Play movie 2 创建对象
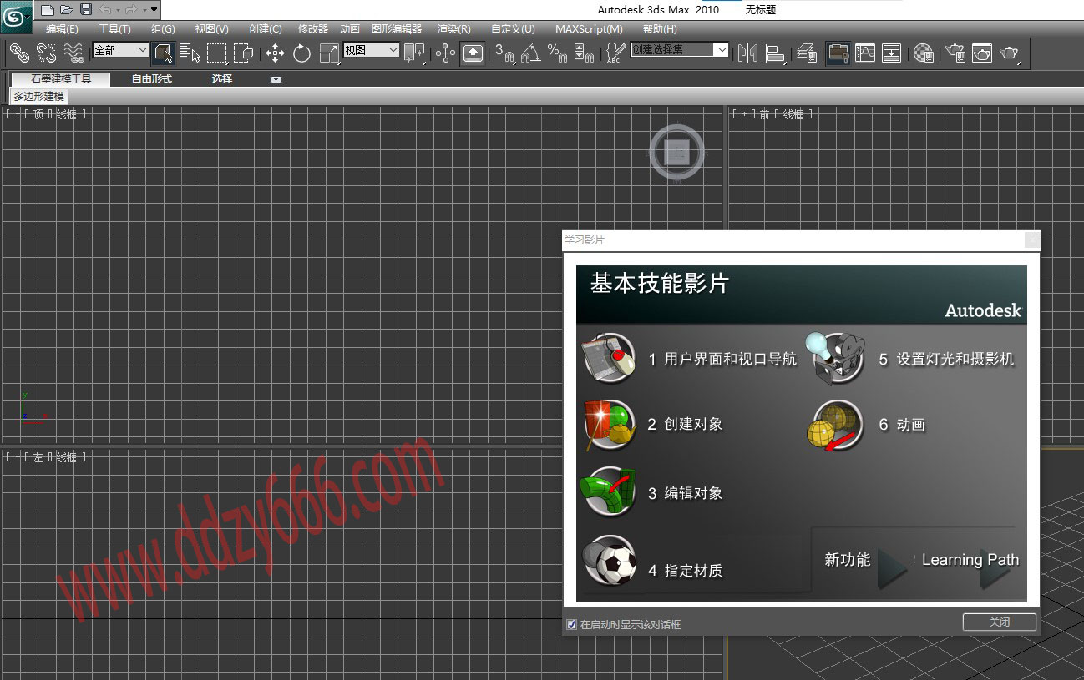The width and height of the screenshot is (1084, 680). 652,424
